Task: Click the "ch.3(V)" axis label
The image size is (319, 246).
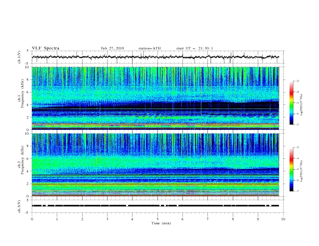Action: point(19,206)
